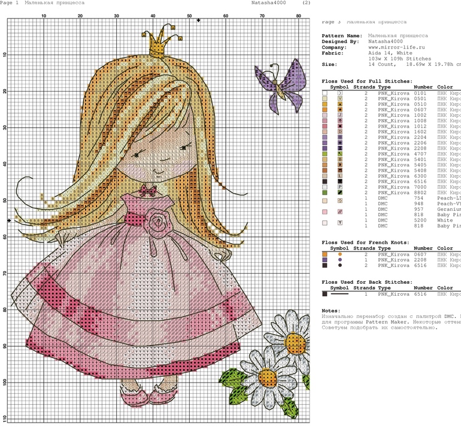Select the purple French knot color swatch
This screenshot has width=461, height=440.
[x=325, y=260]
